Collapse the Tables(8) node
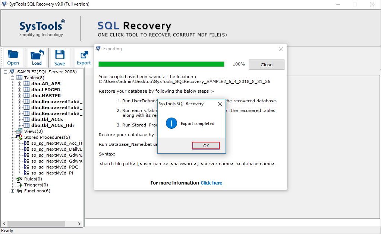Viewport: 381px width, 234px height. click(x=12, y=78)
